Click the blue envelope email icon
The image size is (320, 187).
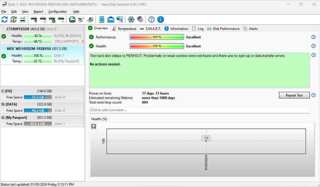(x=111, y=20)
